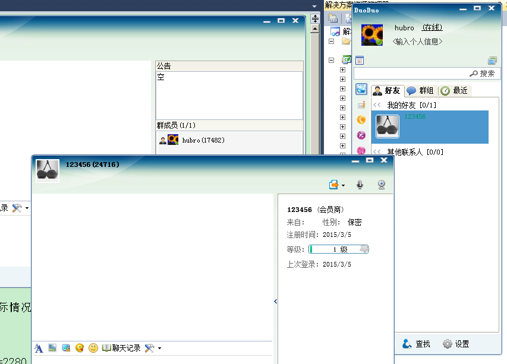This screenshot has width=507, height=364.
Task: Expand the send file dropdown arrow
Action: tap(343, 185)
